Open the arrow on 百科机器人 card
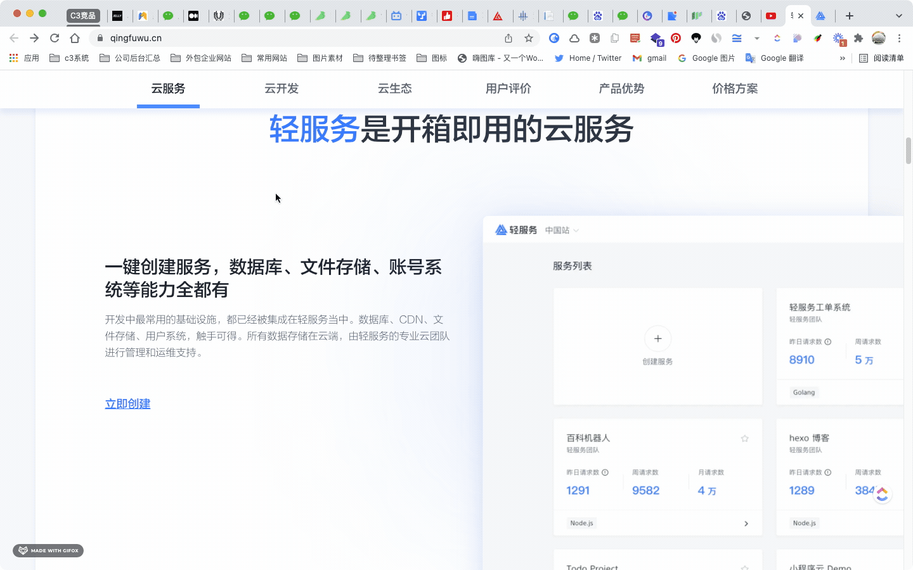Screen dimensions: 913x570 [x=746, y=524]
